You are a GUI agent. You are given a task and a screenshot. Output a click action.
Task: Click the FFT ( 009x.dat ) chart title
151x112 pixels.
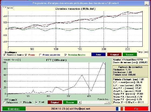(x=56, y=60)
